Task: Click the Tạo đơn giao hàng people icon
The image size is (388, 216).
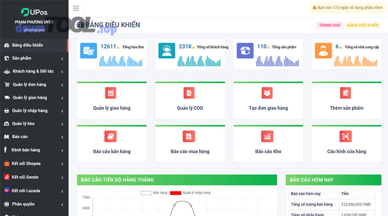Action: 267,93
